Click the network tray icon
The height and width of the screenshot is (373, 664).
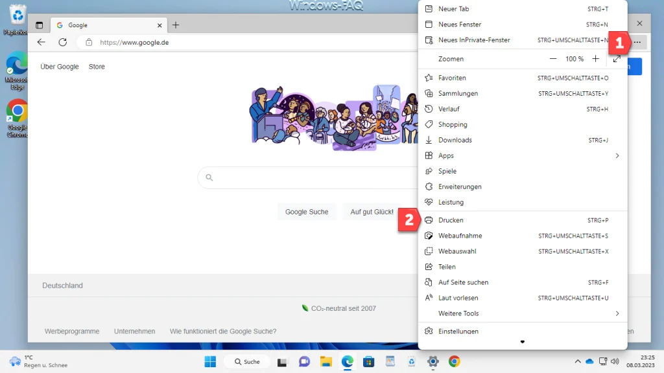point(603,361)
